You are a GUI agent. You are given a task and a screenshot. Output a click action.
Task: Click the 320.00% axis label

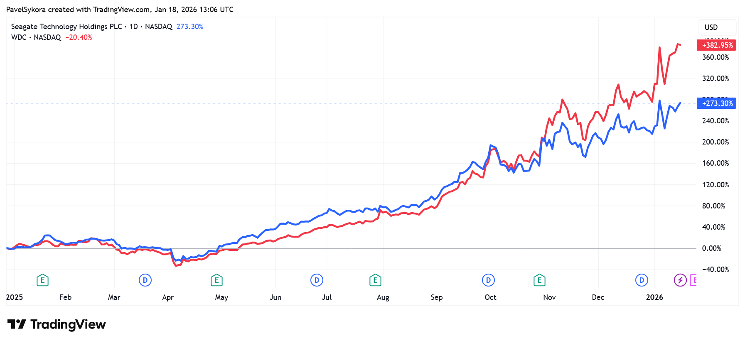coord(715,78)
